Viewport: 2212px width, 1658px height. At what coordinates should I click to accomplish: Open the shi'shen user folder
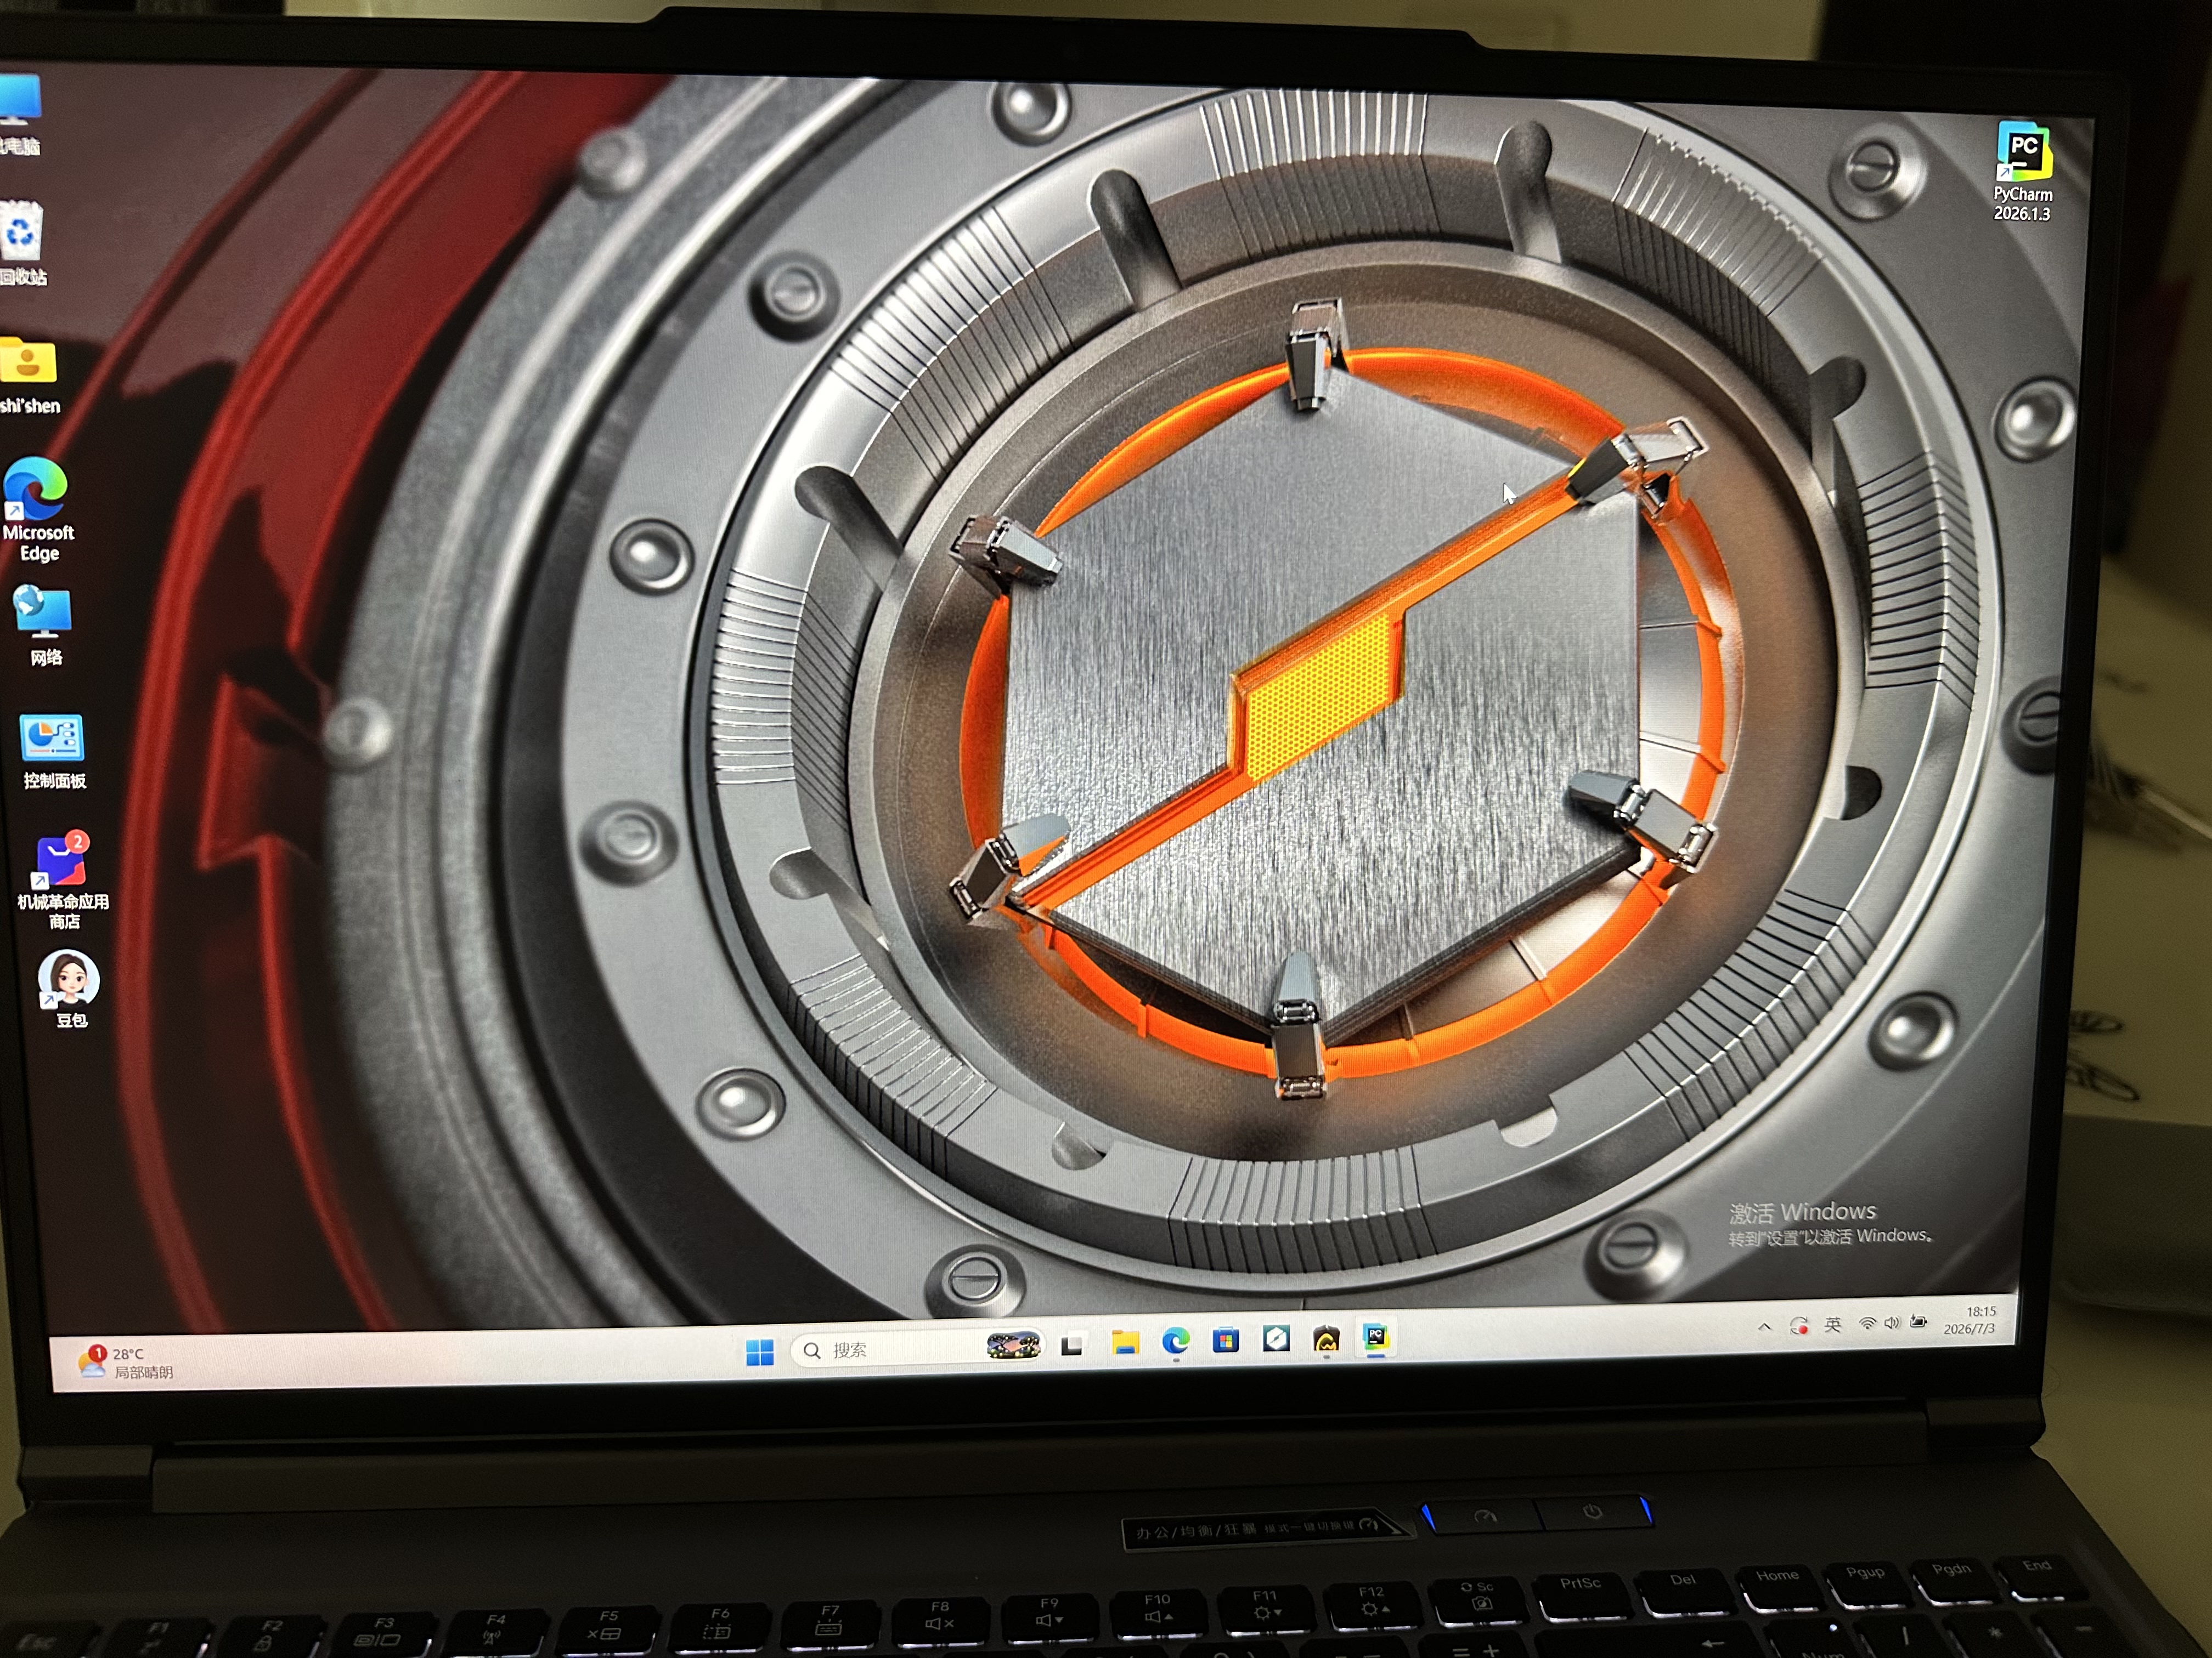point(28,376)
